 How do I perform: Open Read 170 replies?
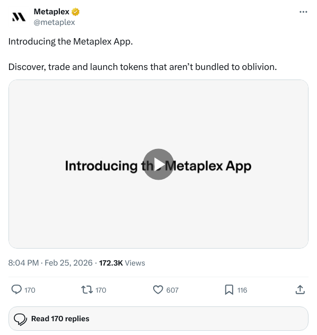(158, 319)
